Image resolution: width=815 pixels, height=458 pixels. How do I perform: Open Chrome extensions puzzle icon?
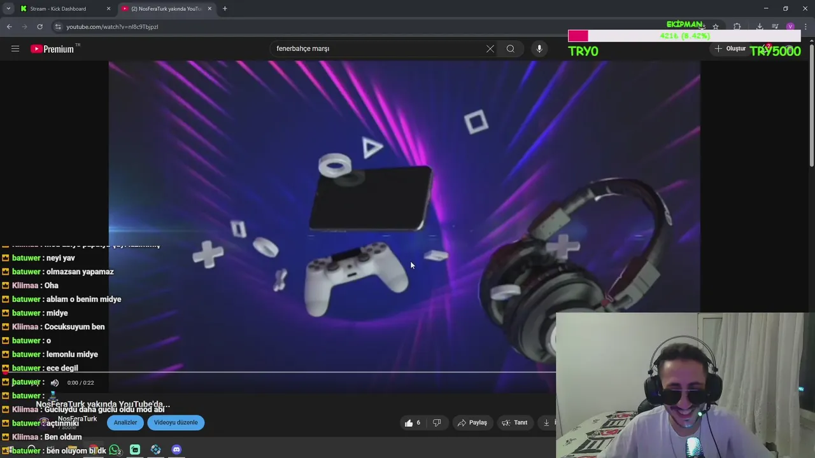pos(737,27)
